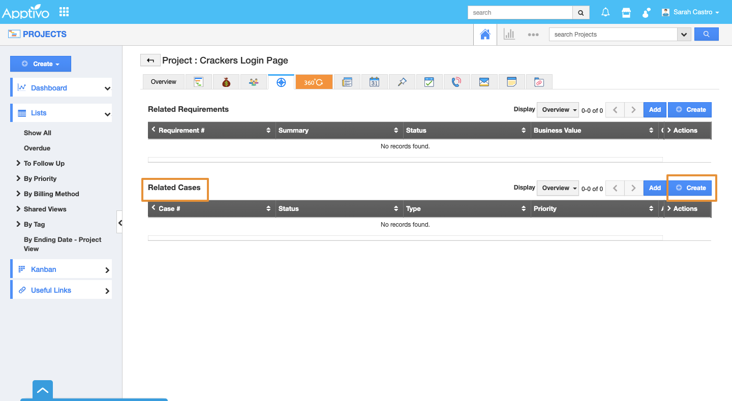Click the 360° view tab

point(314,82)
